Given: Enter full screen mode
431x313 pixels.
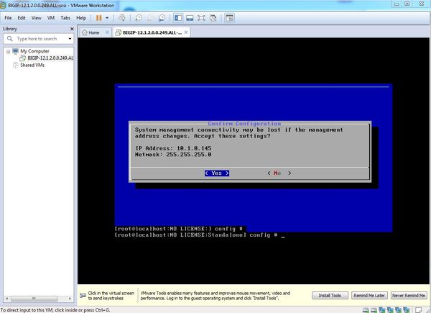Looking at the screenshot, I should 201,18.
